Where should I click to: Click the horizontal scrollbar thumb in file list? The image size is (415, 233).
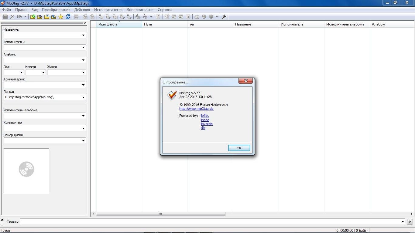(161, 214)
